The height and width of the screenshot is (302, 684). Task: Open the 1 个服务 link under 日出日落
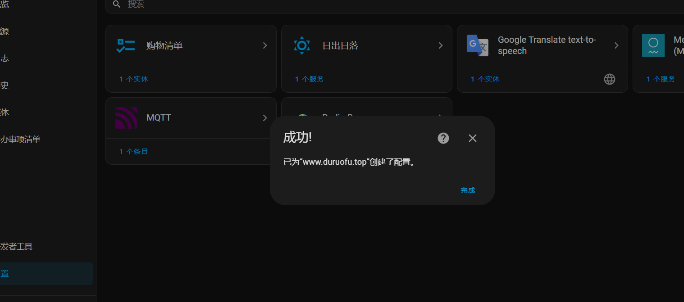click(310, 79)
